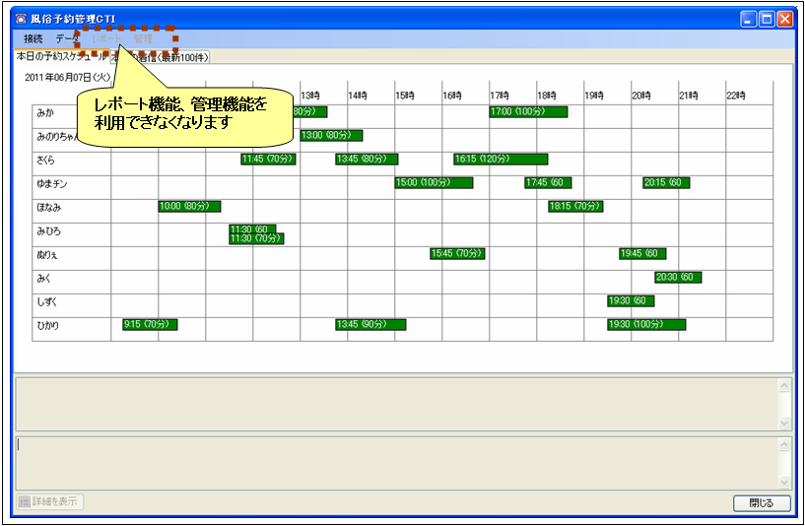The image size is (805, 526).
Task: Select さくら's 16:15 (120分) reservation block
Action: [501, 160]
